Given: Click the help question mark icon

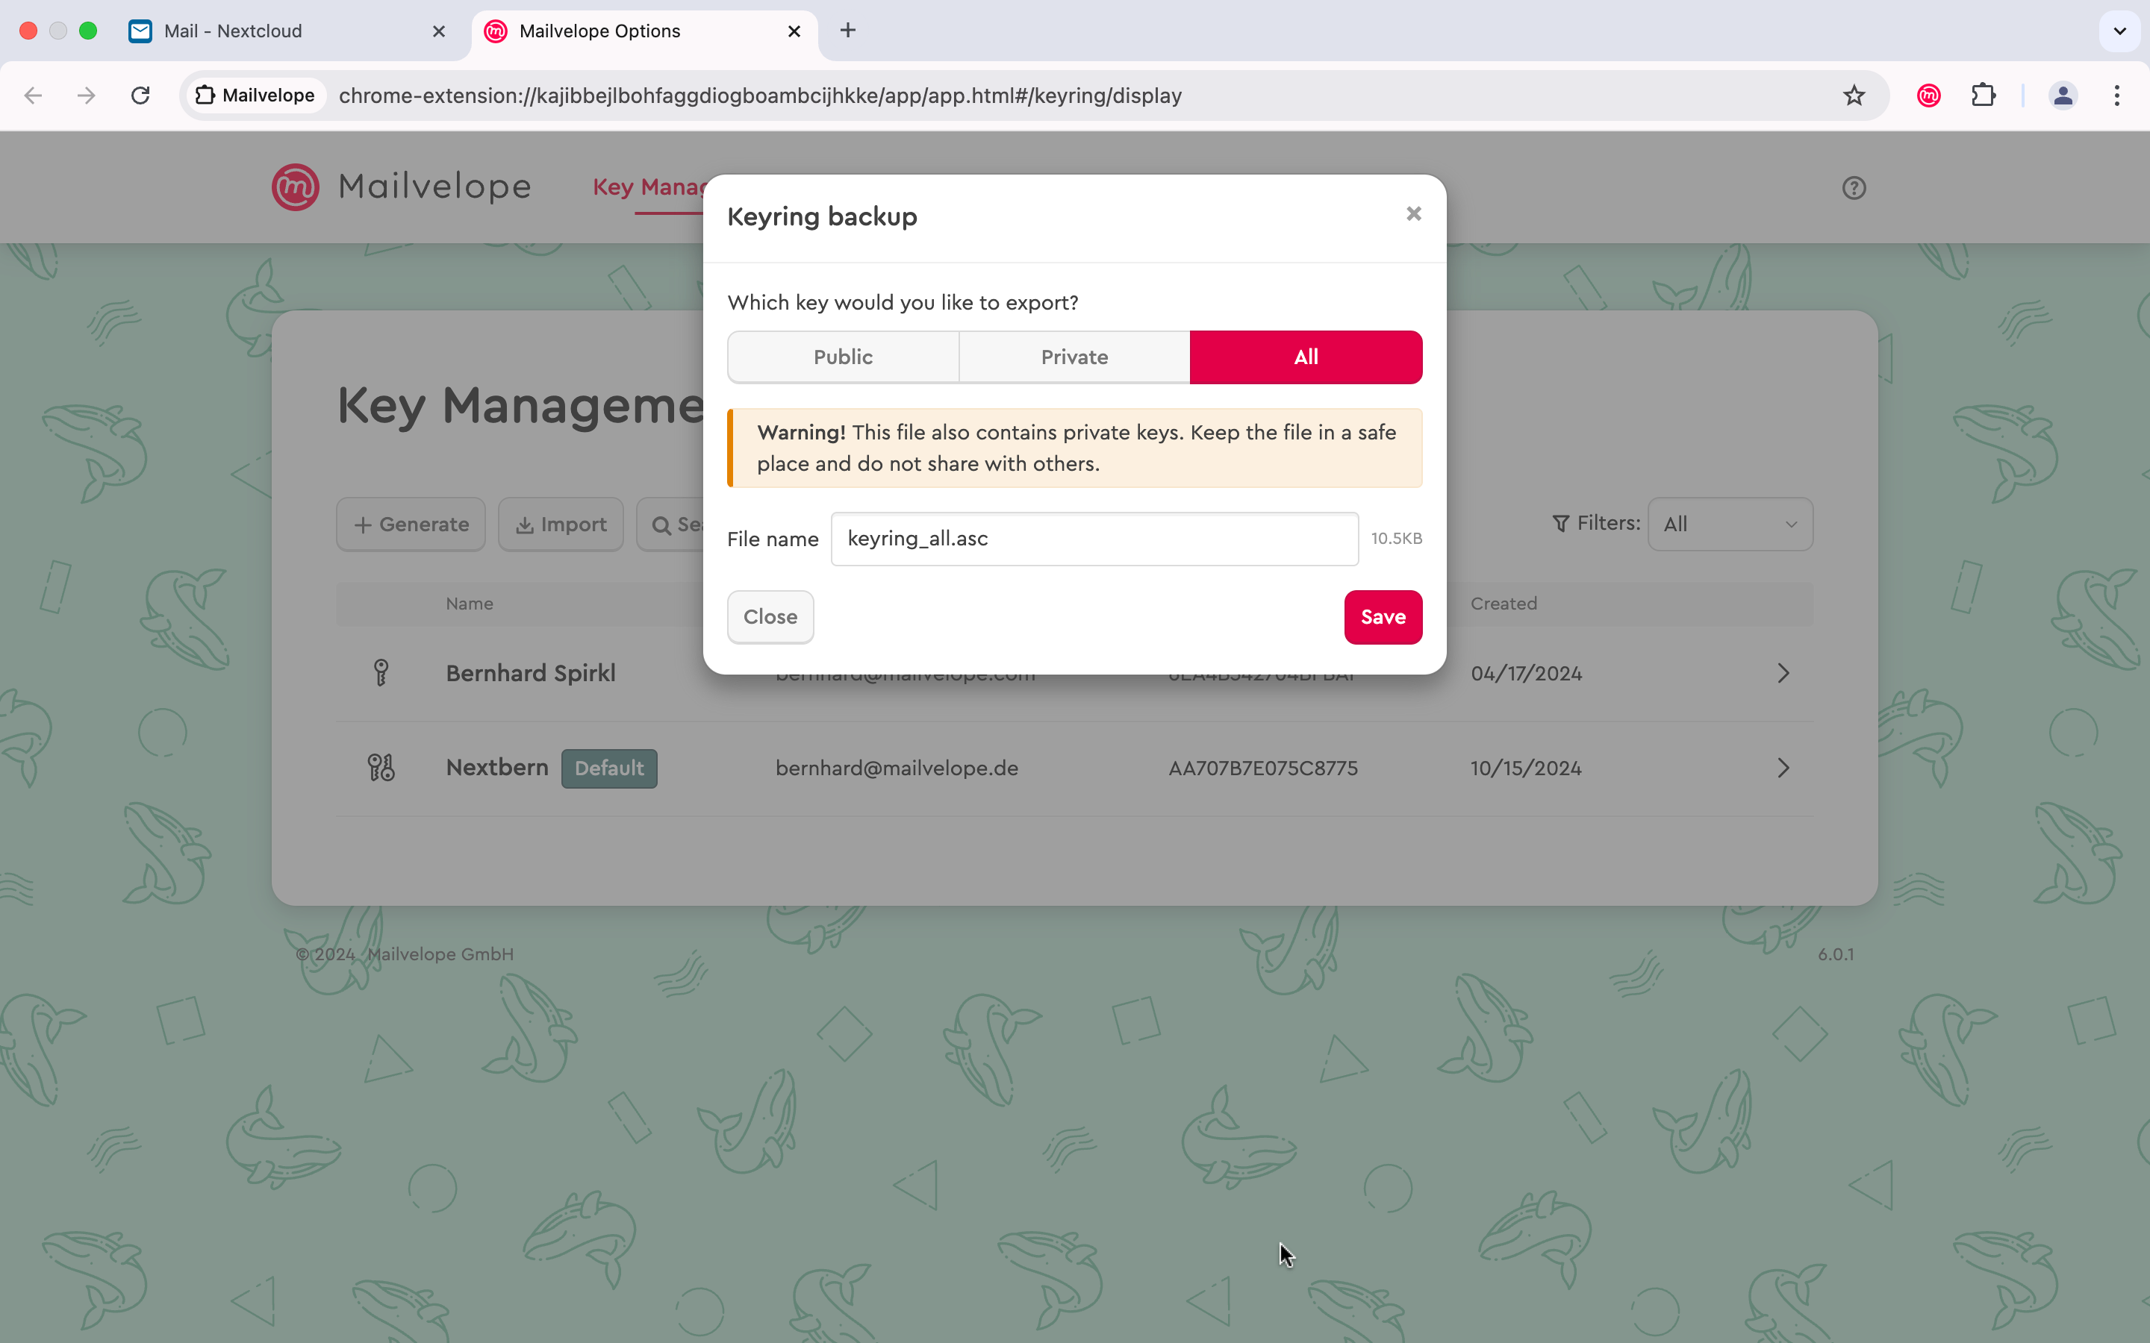Looking at the screenshot, I should click(x=1854, y=188).
